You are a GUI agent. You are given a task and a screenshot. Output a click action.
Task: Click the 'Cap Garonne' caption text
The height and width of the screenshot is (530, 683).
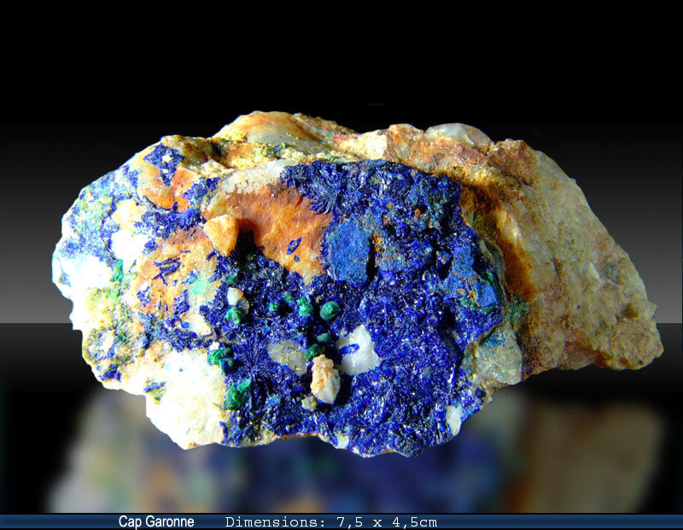pos(156,521)
